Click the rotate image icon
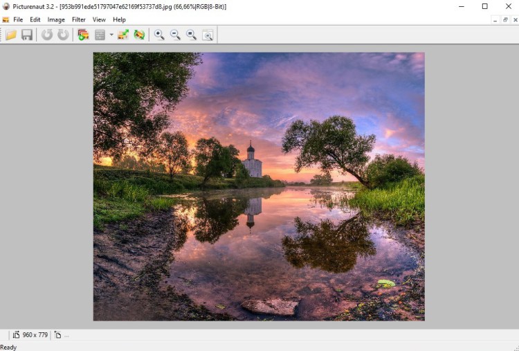The height and width of the screenshot is (351, 519). pos(140,35)
